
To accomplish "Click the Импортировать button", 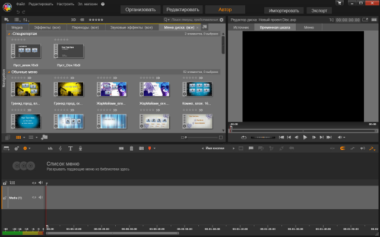I will click(x=284, y=11).
